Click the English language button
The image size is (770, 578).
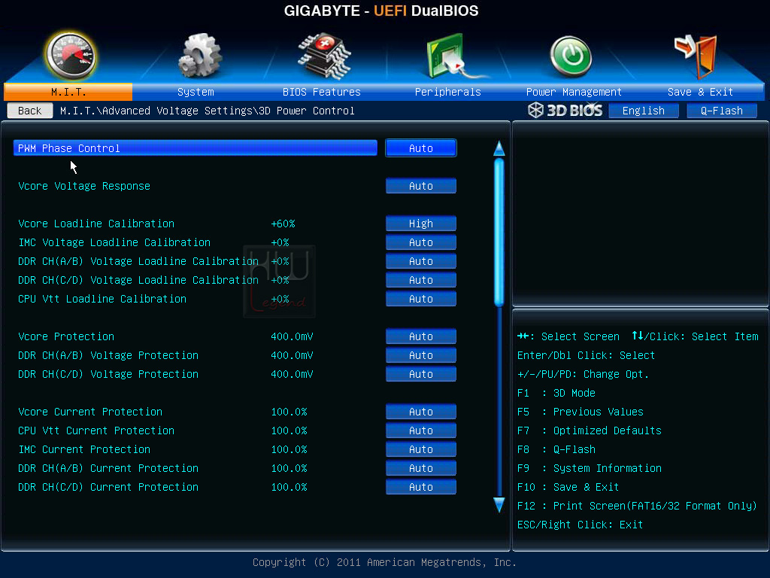coord(644,111)
